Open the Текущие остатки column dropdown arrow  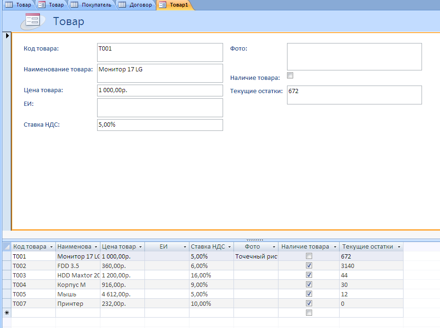click(x=399, y=247)
